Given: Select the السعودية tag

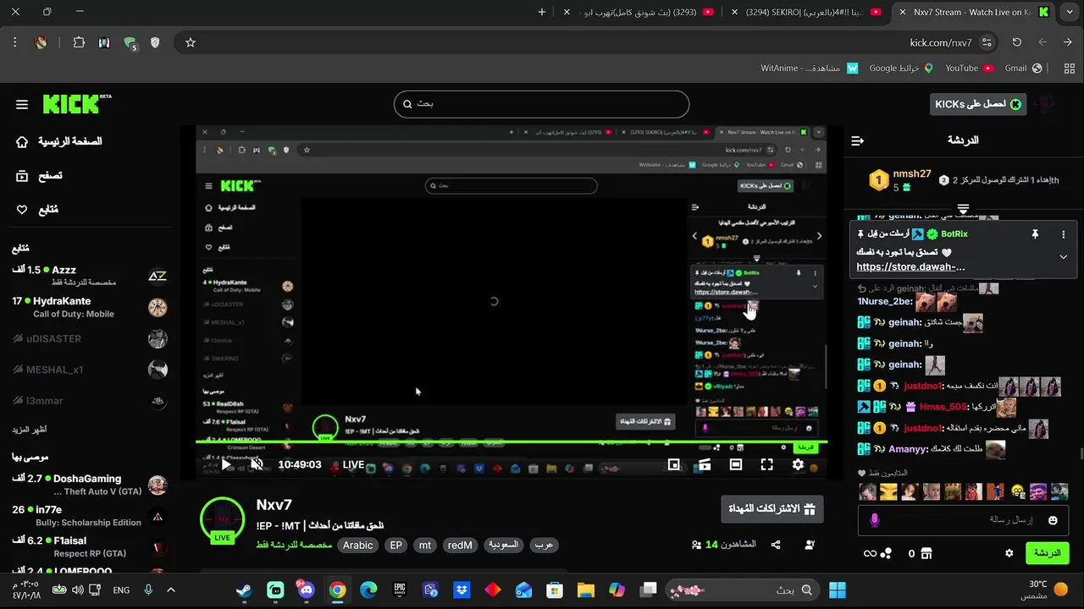Looking at the screenshot, I should [x=503, y=546].
